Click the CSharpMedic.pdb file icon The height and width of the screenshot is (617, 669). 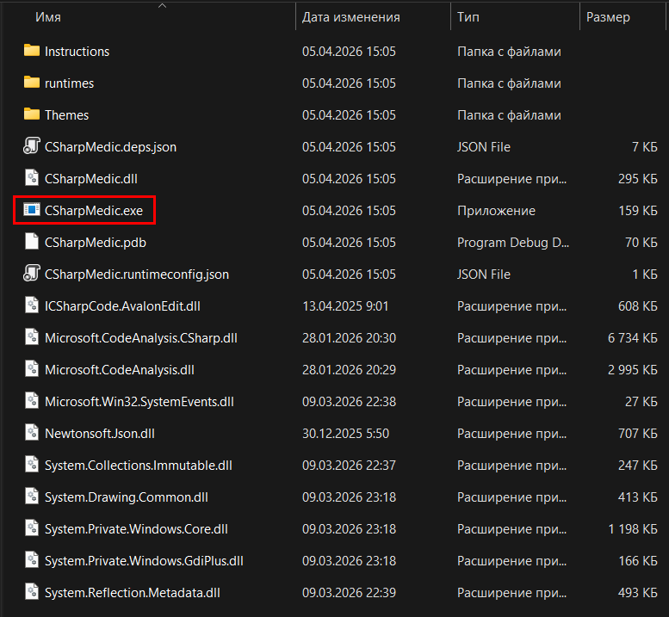point(32,242)
